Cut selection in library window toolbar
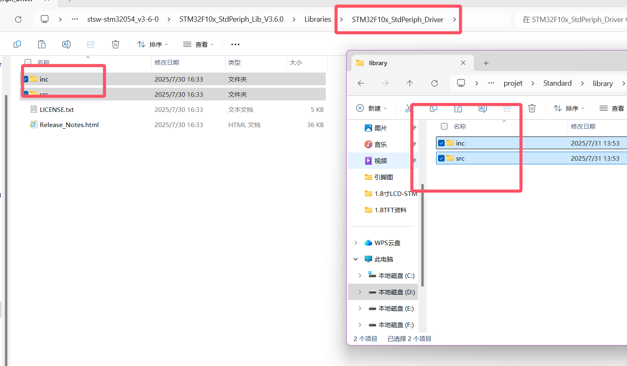The height and width of the screenshot is (366, 627). 408,108
